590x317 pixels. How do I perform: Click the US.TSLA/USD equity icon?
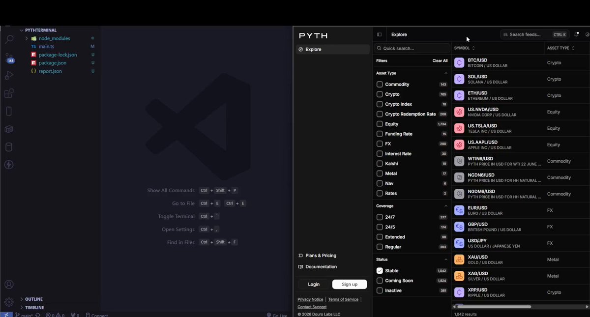(459, 128)
